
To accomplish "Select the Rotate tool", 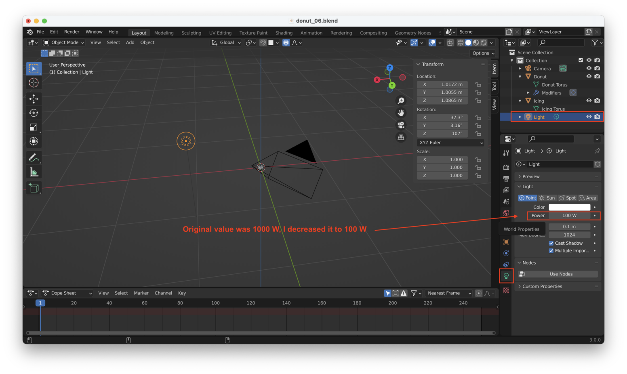I will click(x=34, y=113).
